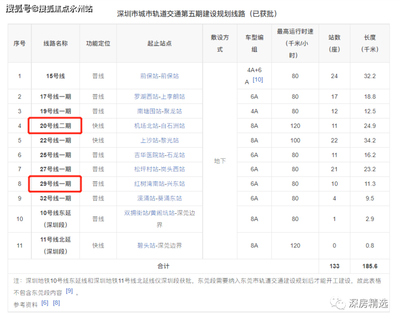The width and height of the screenshot is (401, 321).
Task: Click the 南塘围站-聚龙站 station link
Action: 159,112
